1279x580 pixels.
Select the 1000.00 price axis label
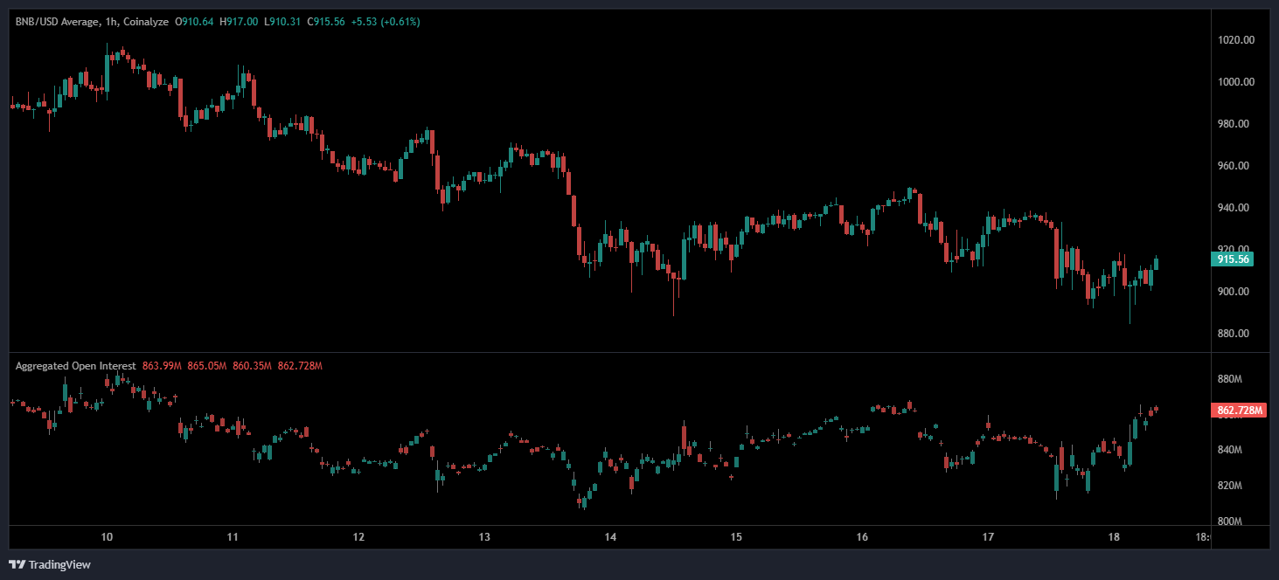pyautogui.click(x=1236, y=82)
